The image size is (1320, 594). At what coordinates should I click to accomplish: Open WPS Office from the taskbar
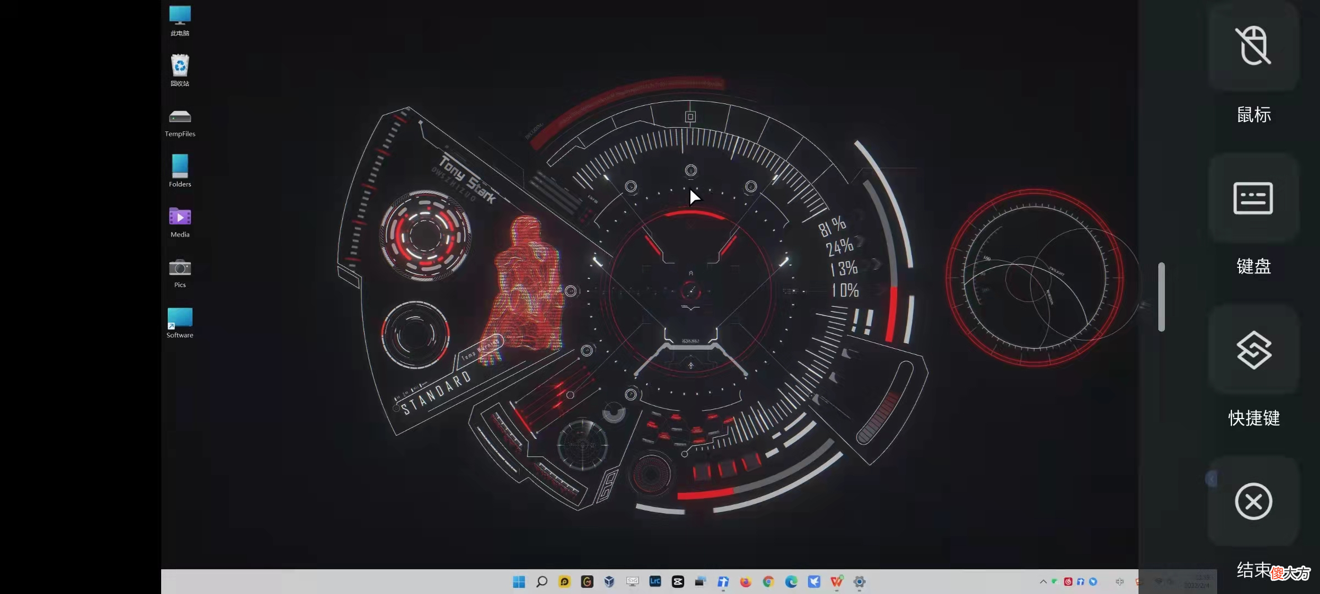click(837, 582)
